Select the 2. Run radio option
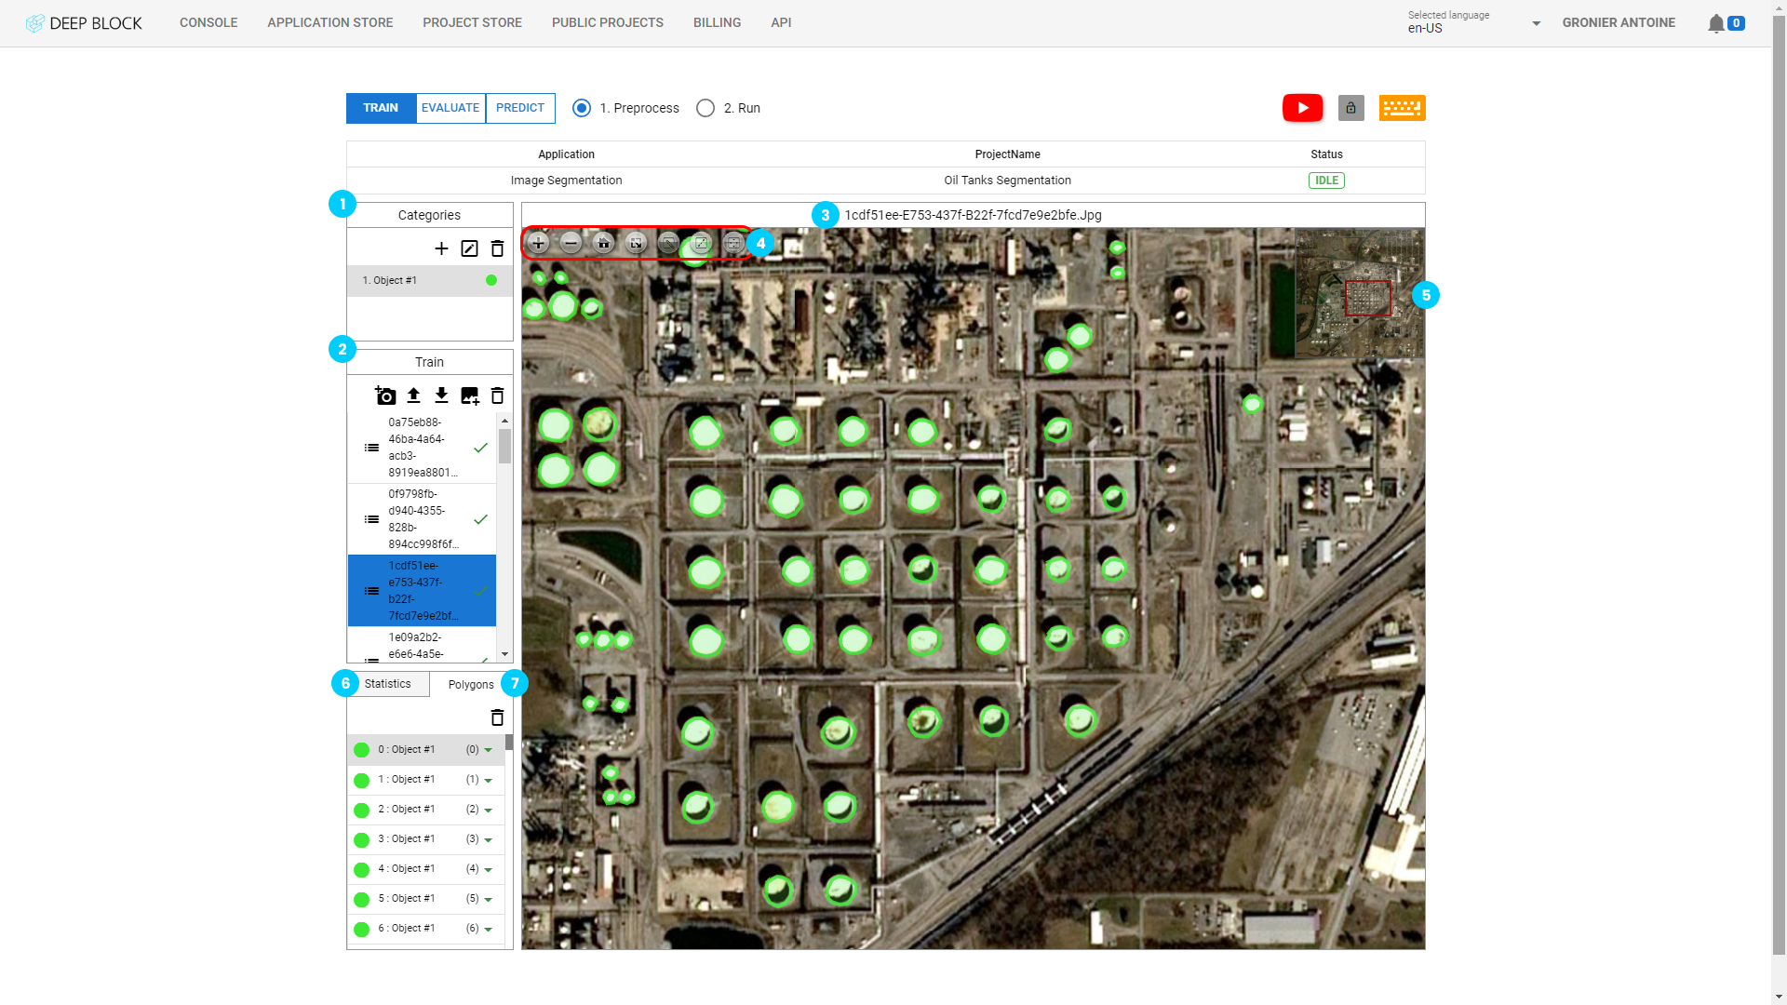 click(x=705, y=108)
